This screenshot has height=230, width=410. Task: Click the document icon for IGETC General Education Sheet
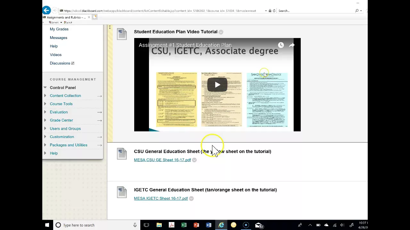coord(122,192)
